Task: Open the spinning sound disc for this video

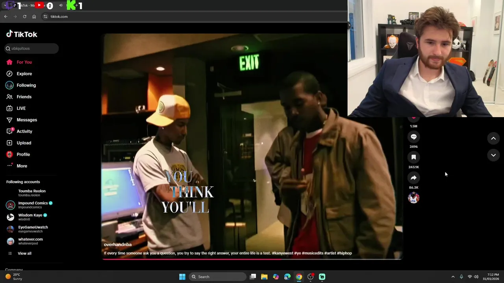Action: (x=413, y=198)
